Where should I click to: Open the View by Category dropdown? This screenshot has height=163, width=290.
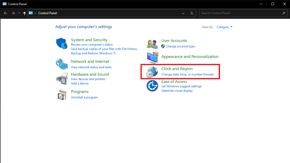(x=224, y=27)
